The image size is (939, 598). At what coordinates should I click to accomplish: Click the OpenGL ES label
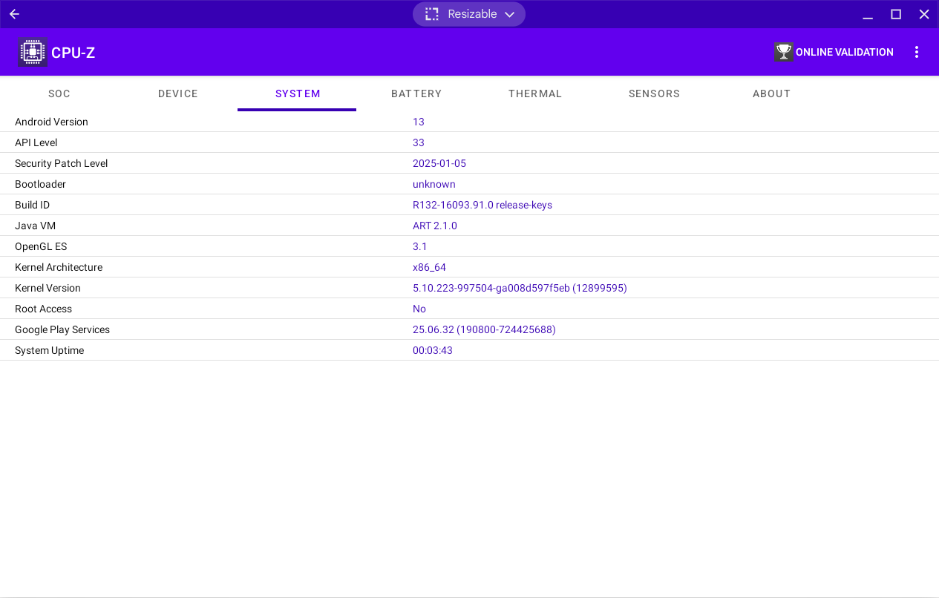pyautogui.click(x=41, y=246)
